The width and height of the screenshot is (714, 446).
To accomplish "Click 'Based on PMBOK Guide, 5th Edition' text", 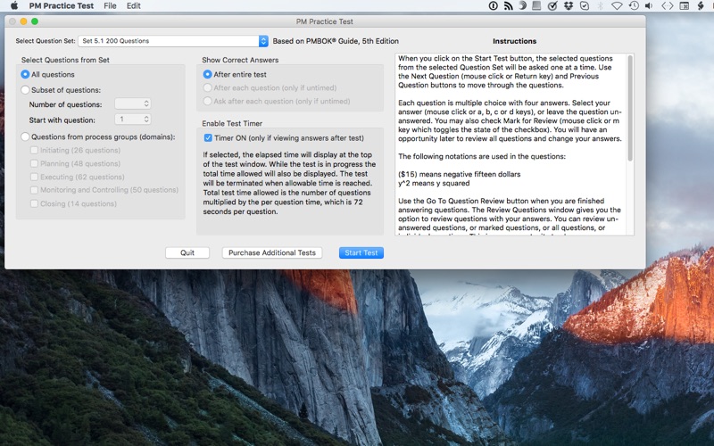I will (336, 41).
